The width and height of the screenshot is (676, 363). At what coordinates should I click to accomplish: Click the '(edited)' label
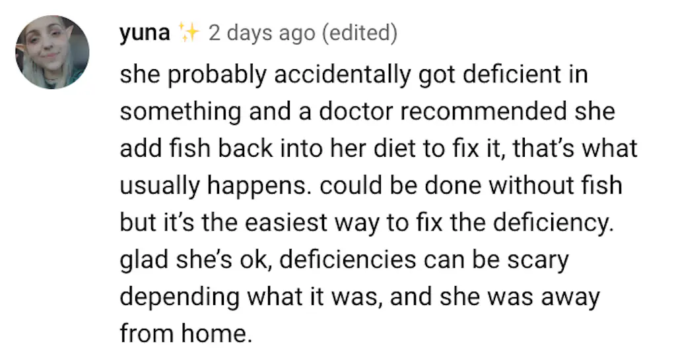pyautogui.click(x=359, y=32)
